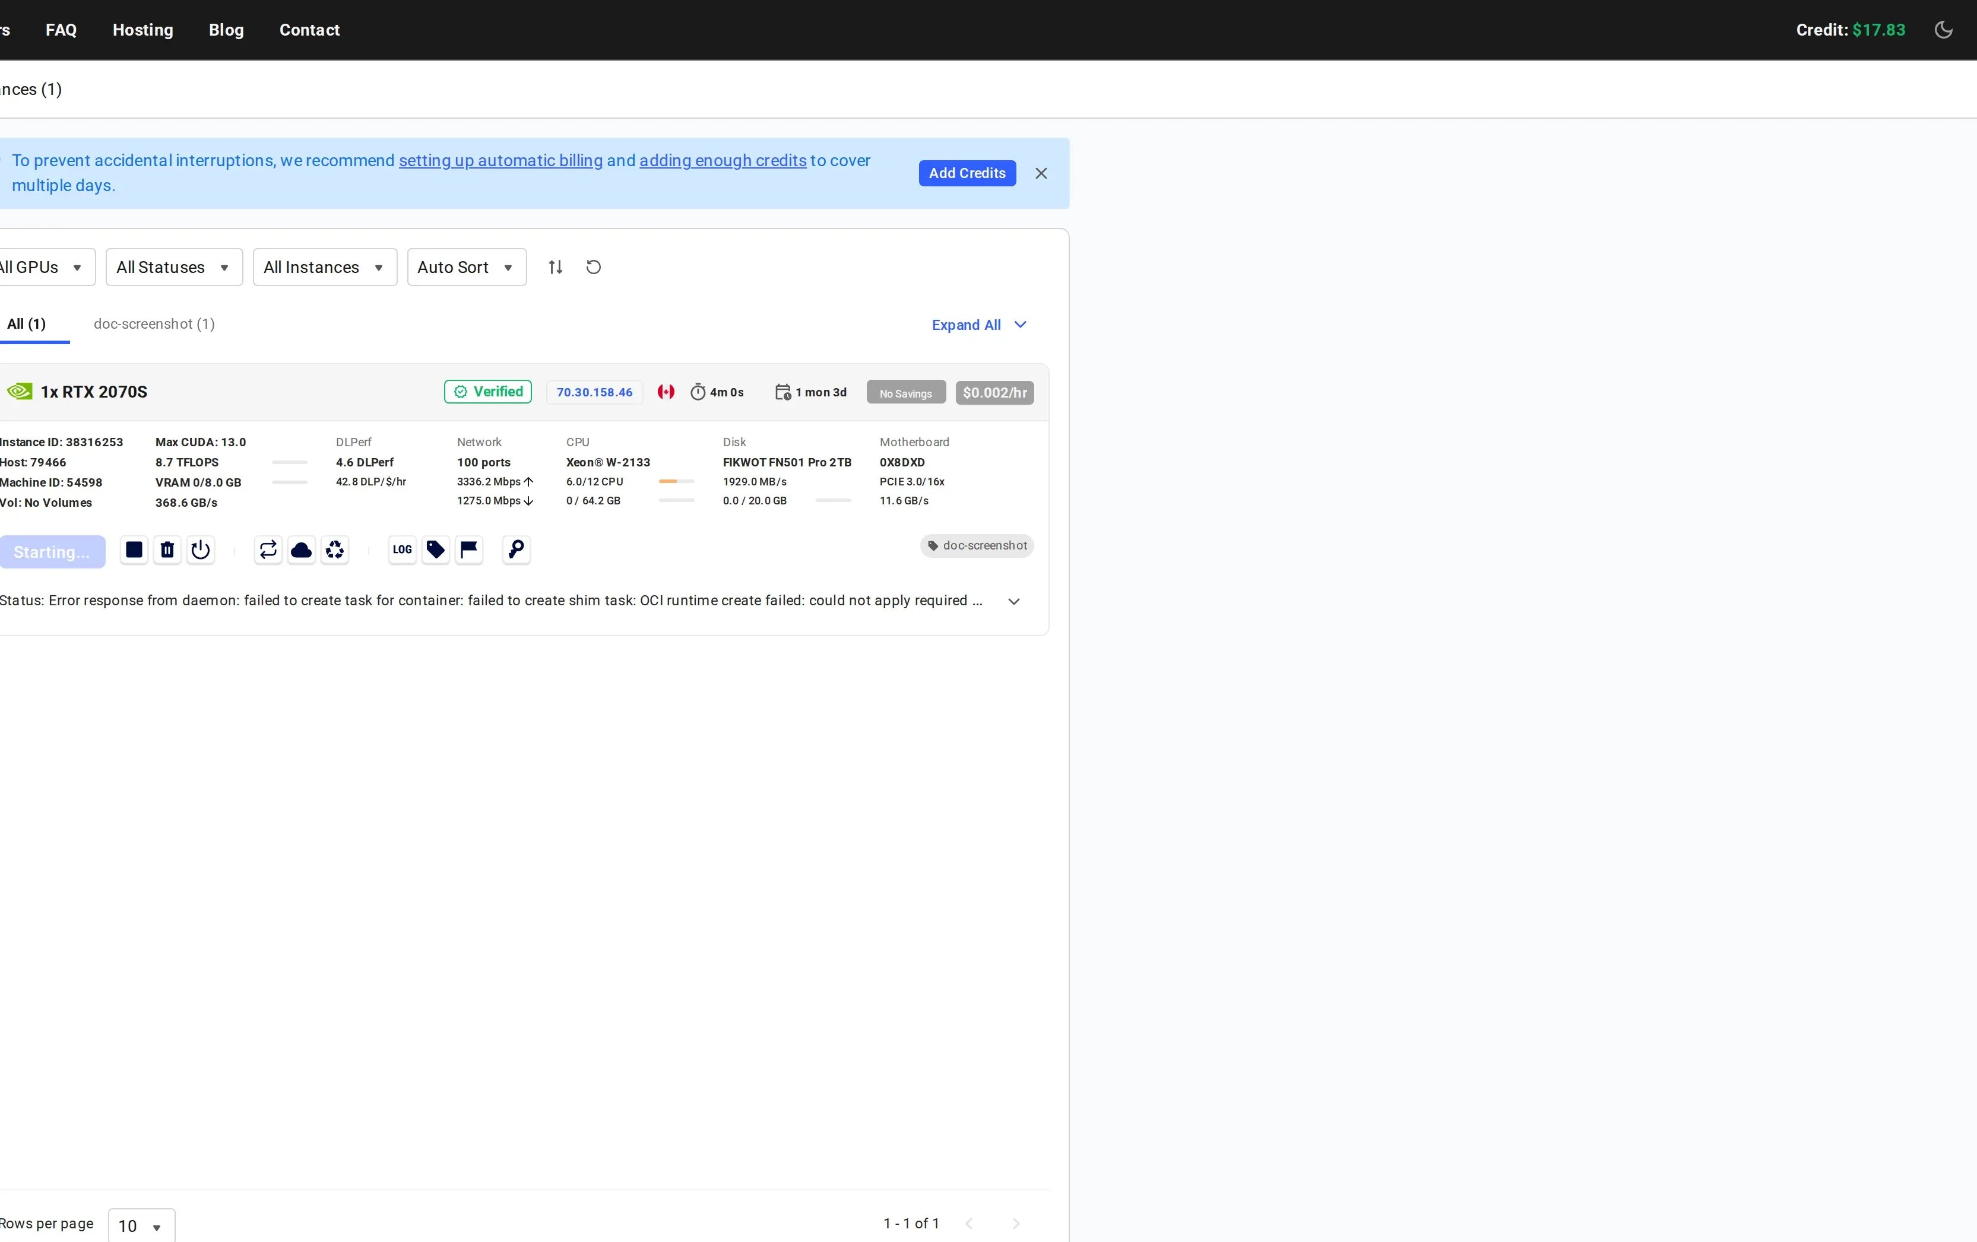Viewport: 1977px width, 1242px height.
Task: Expand all instance cards
Action: click(x=978, y=325)
